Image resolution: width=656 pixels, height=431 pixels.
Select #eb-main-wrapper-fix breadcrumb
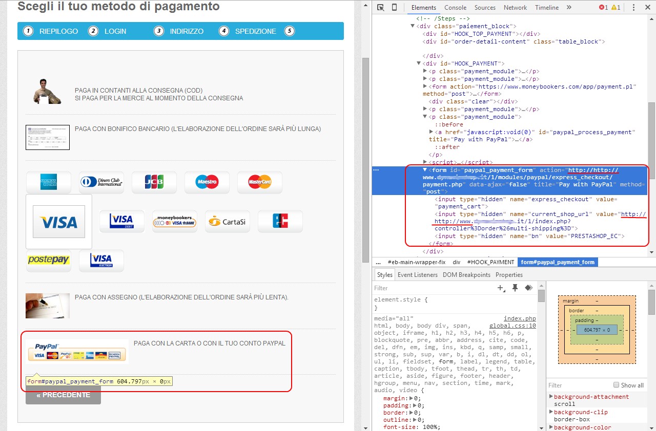click(x=417, y=262)
